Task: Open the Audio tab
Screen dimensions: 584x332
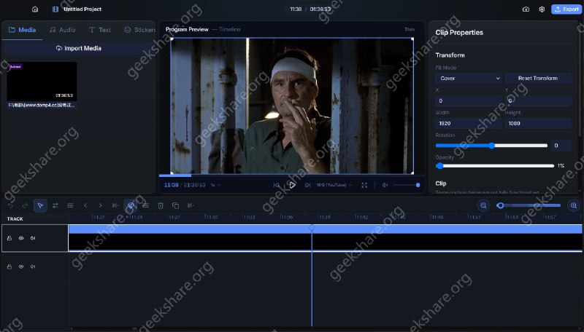Action: [x=63, y=30]
